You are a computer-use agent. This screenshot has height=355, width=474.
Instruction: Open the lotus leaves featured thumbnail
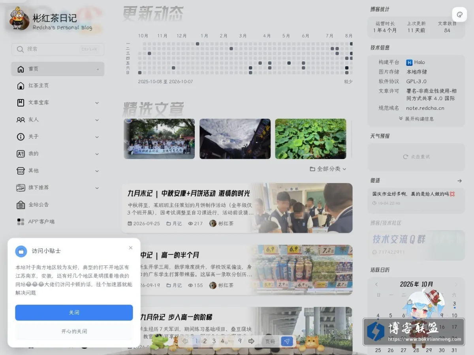(x=310, y=139)
